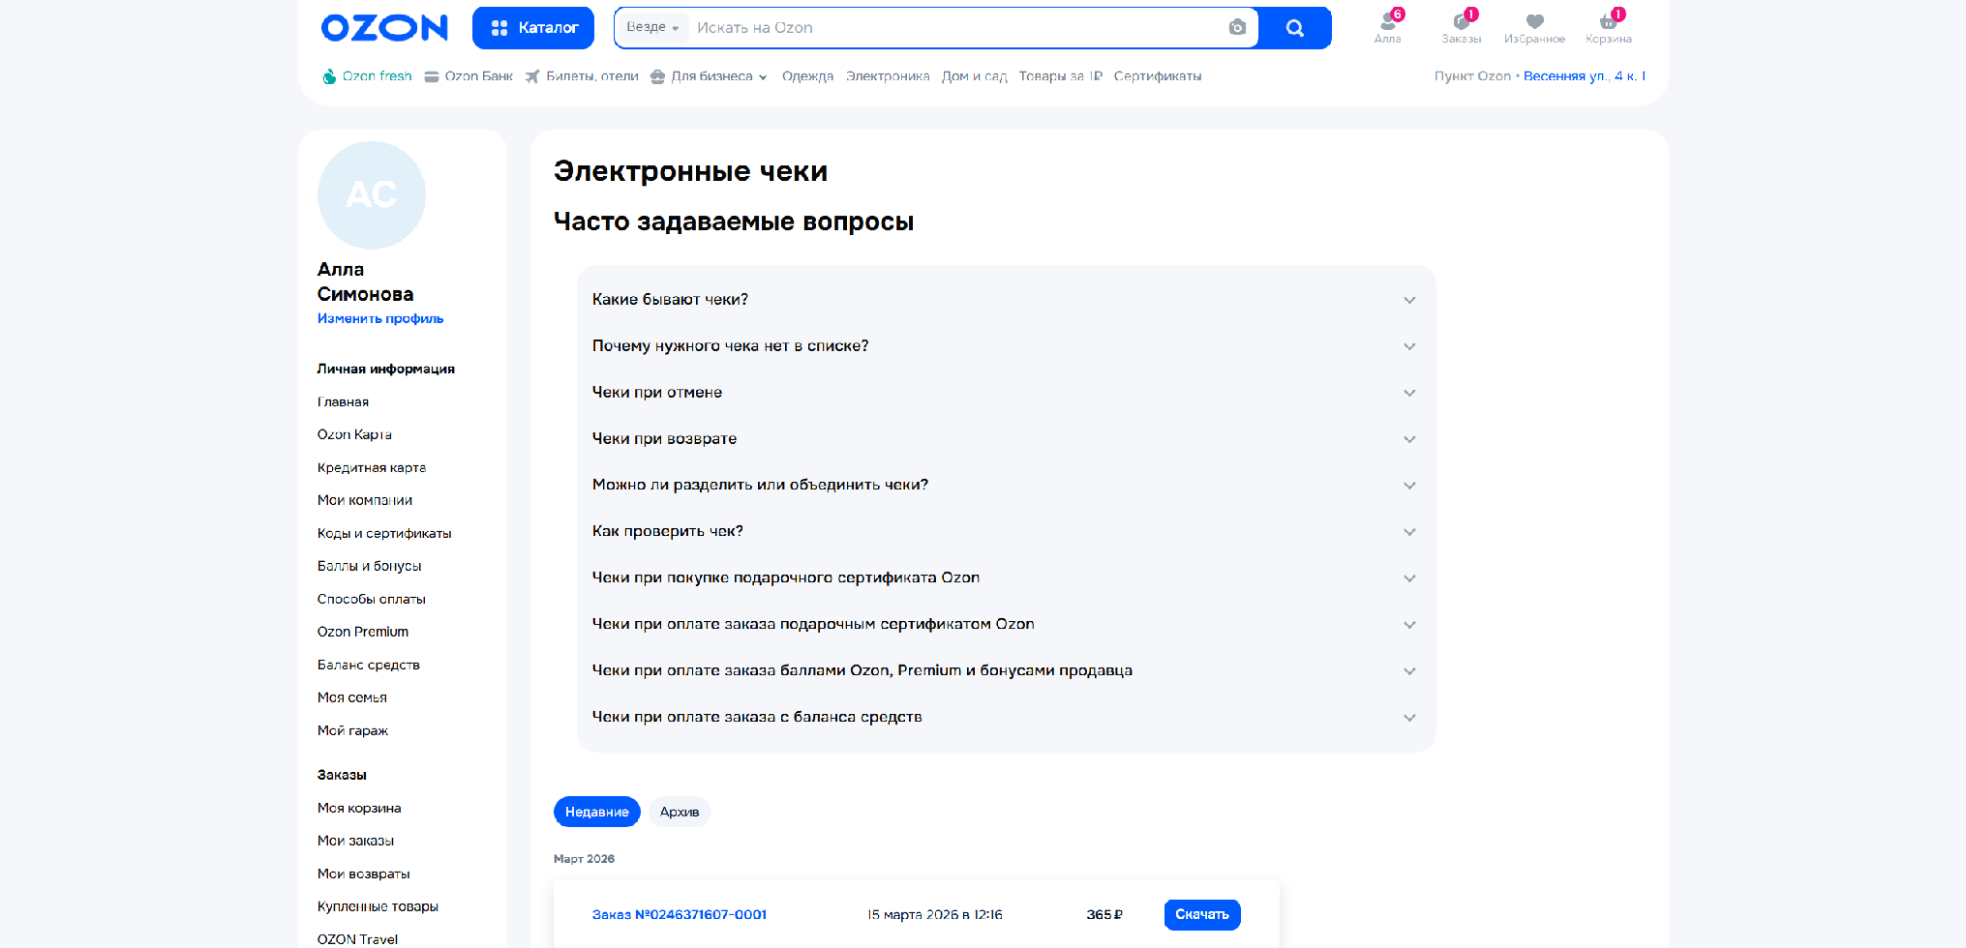
Task: Select the Билеты, отели airplane icon
Action: [533, 75]
